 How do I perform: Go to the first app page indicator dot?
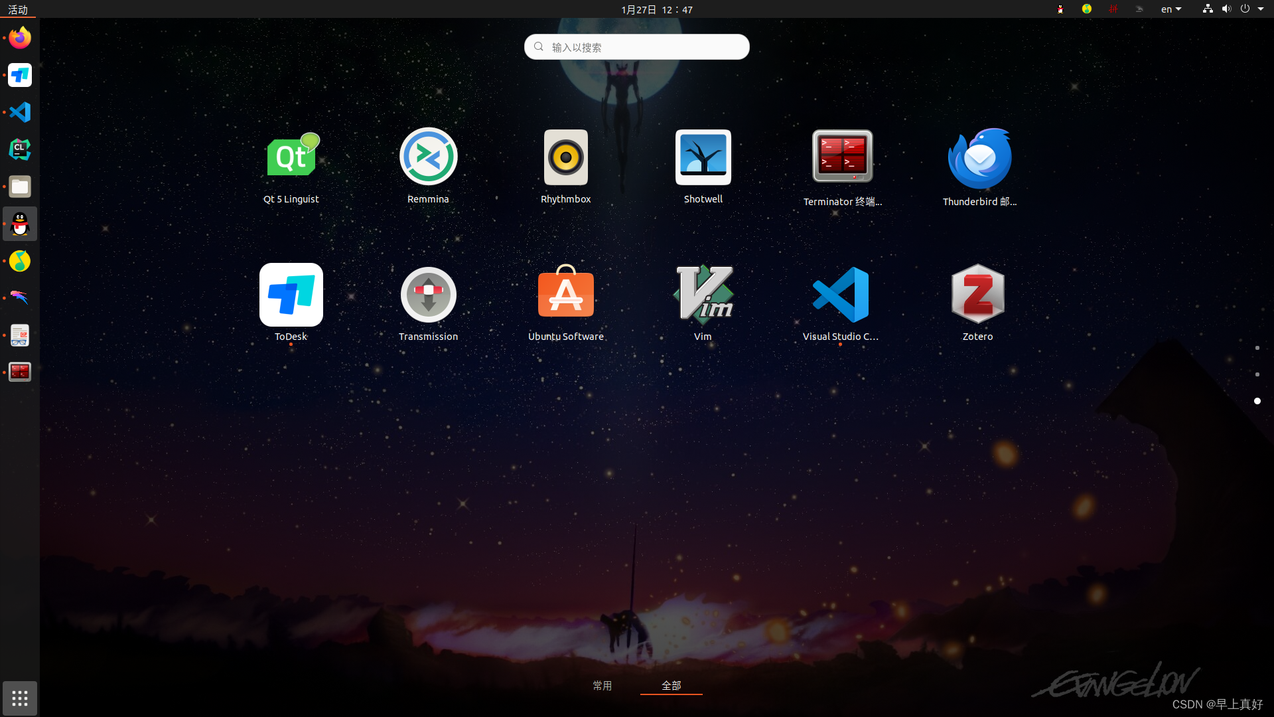(1257, 348)
